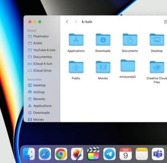Select the Public folder
This screenshot has width=167, height=163.
(76, 67)
